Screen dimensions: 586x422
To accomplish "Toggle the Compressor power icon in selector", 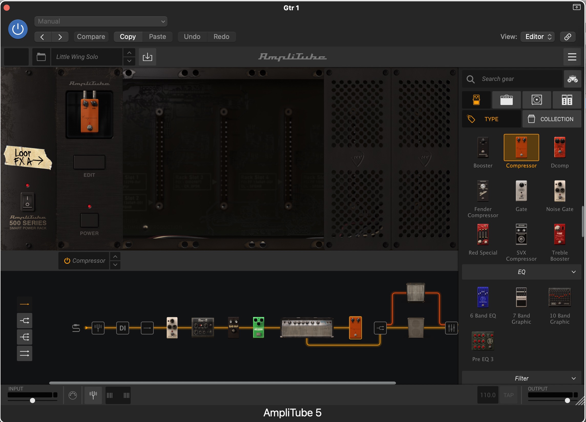I will click(67, 261).
